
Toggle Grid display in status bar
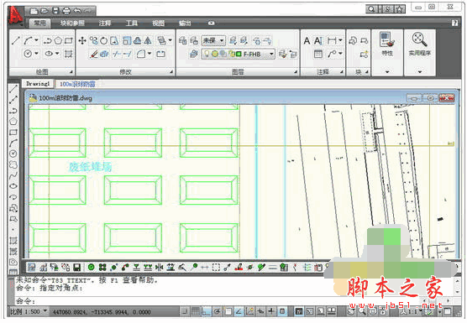pos(196,311)
